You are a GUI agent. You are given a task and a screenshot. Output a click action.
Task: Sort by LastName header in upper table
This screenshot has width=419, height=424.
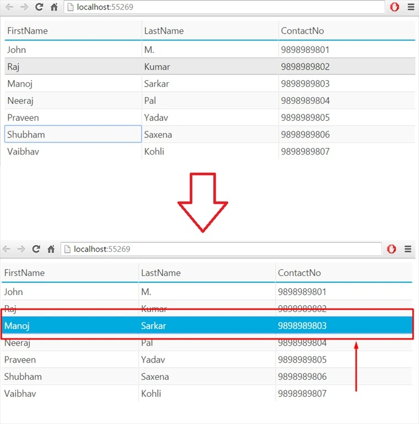point(210,31)
